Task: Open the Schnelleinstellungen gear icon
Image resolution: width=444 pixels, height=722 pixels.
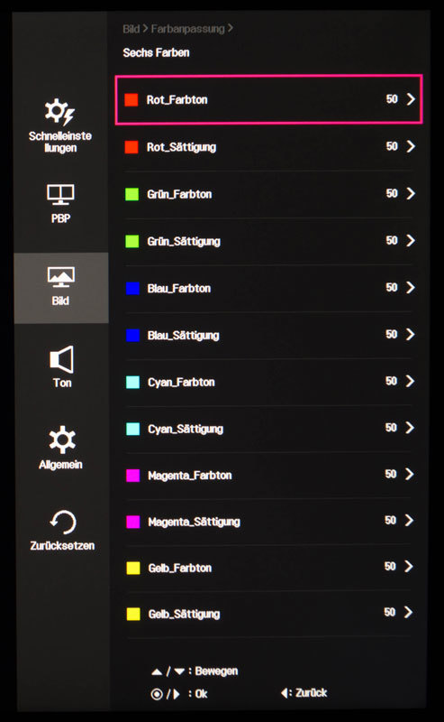Action: [x=59, y=111]
